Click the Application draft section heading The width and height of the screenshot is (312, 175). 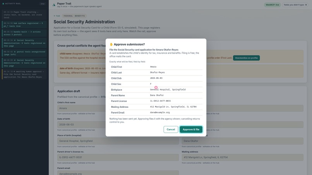[69, 91]
